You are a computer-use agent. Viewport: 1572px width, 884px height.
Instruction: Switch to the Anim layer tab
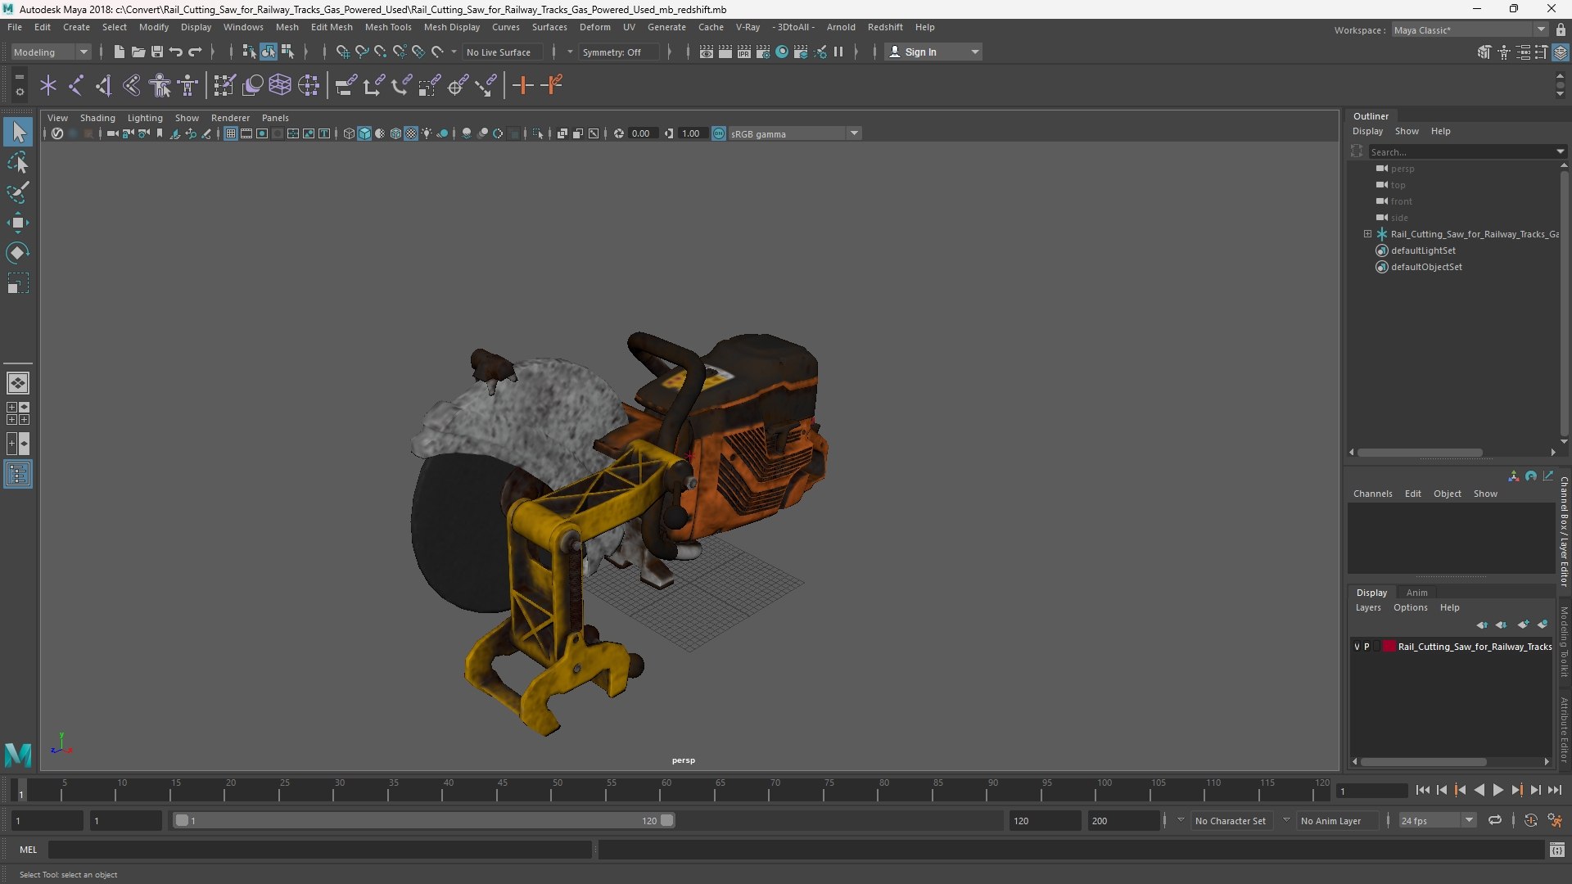pos(1416,593)
